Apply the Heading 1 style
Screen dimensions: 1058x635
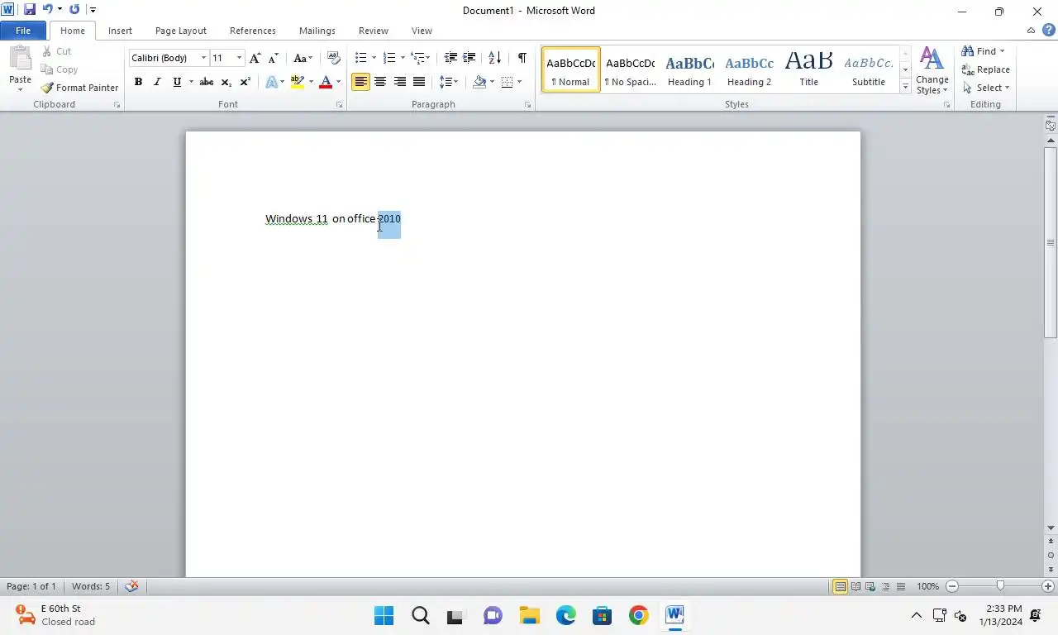[x=689, y=69]
